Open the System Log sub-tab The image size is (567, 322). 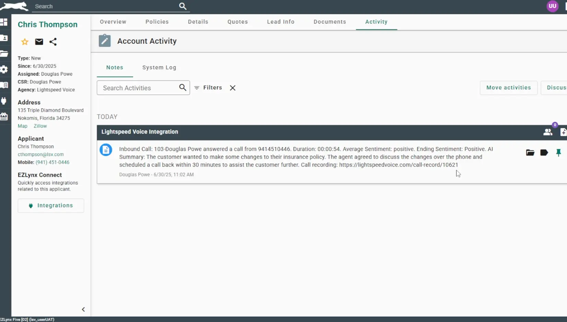(159, 67)
